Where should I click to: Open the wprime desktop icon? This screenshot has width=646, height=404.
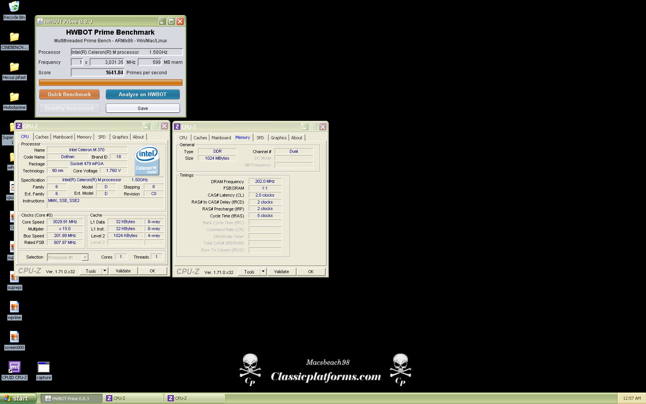pos(14,307)
